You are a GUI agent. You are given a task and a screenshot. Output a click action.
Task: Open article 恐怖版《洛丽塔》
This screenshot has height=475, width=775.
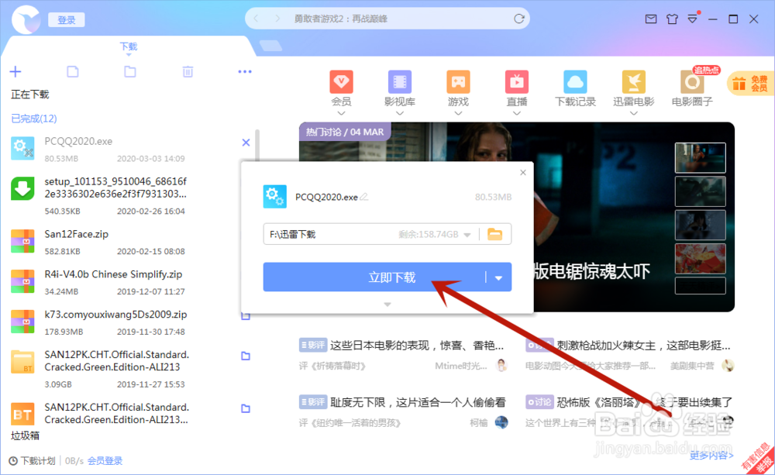[x=644, y=402]
